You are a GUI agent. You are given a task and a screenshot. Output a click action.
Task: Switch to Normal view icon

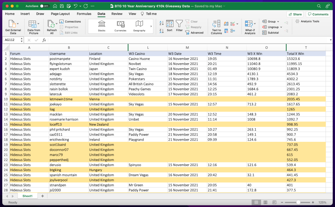pyautogui.click(x=256, y=202)
